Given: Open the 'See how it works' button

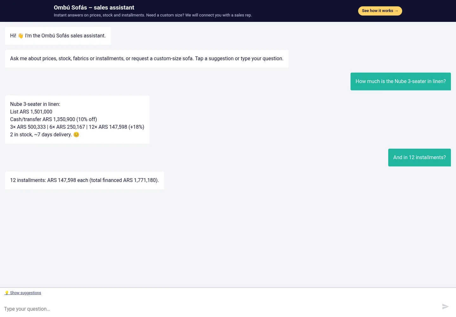Looking at the screenshot, I should point(380,11).
